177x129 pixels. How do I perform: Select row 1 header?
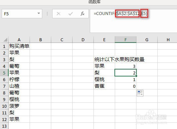coord(4,46)
